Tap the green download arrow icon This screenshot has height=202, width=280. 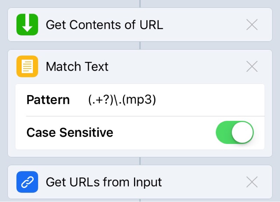coord(27,24)
